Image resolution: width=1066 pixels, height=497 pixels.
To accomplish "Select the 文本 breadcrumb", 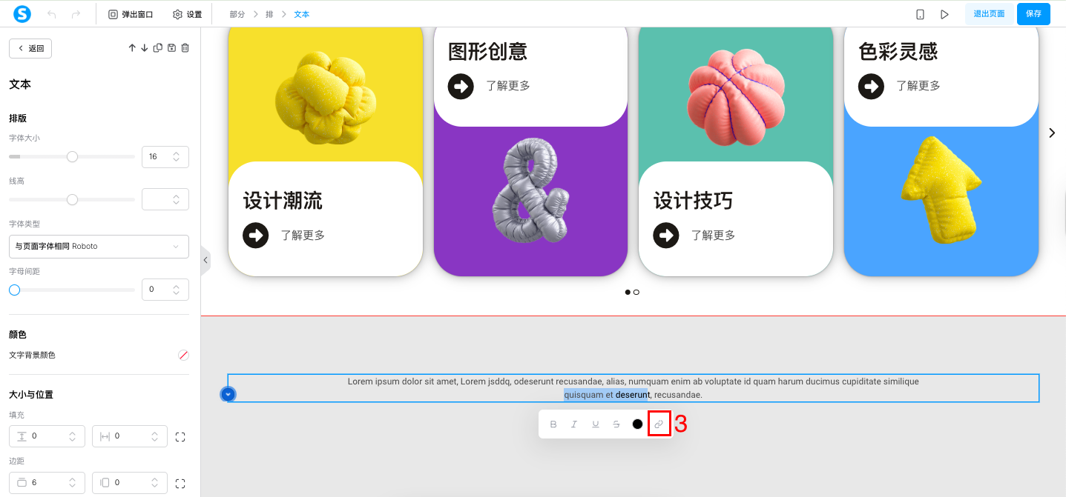I will (x=302, y=14).
